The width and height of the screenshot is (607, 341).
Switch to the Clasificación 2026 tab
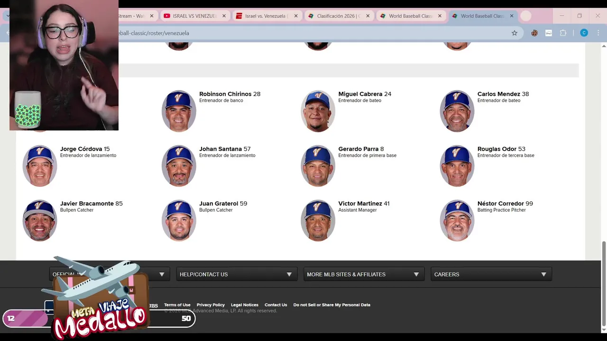(338, 16)
